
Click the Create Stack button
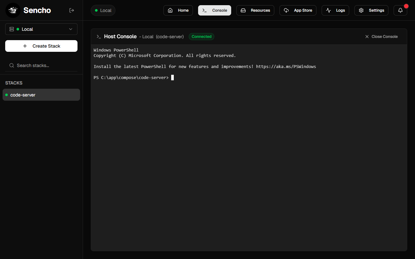(41, 46)
